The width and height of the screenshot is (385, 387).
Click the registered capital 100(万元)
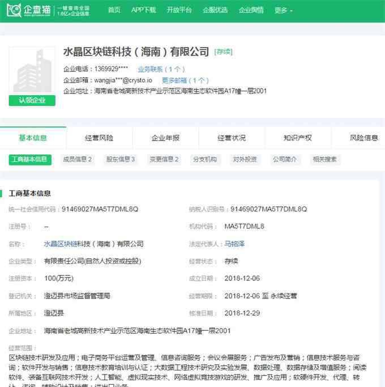(x=59, y=278)
